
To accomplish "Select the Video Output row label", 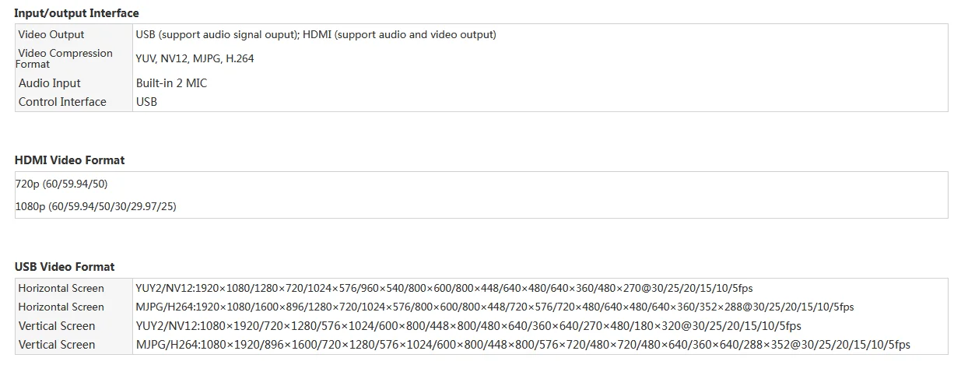I will [51, 34].
